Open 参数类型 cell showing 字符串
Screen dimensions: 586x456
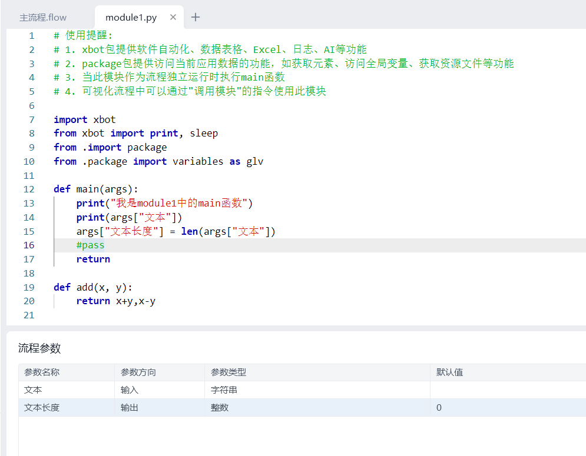224,390
